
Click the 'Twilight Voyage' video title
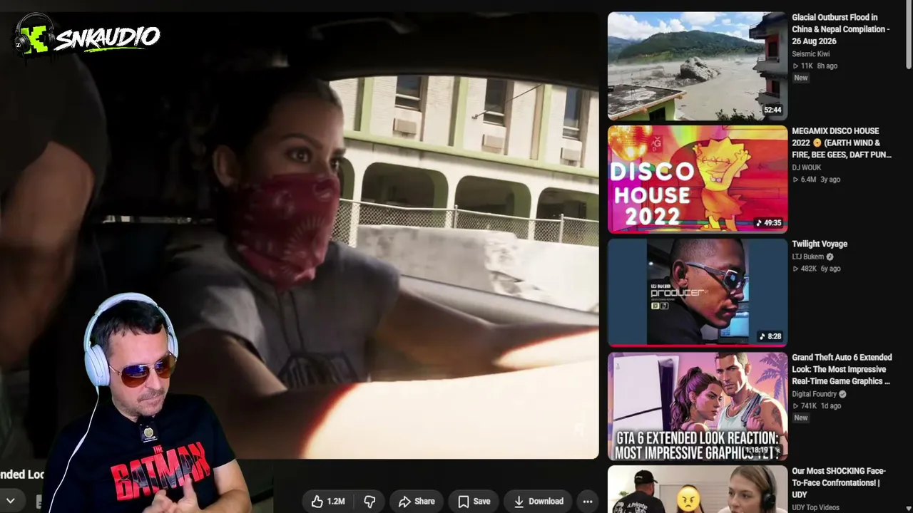(820, 244)
